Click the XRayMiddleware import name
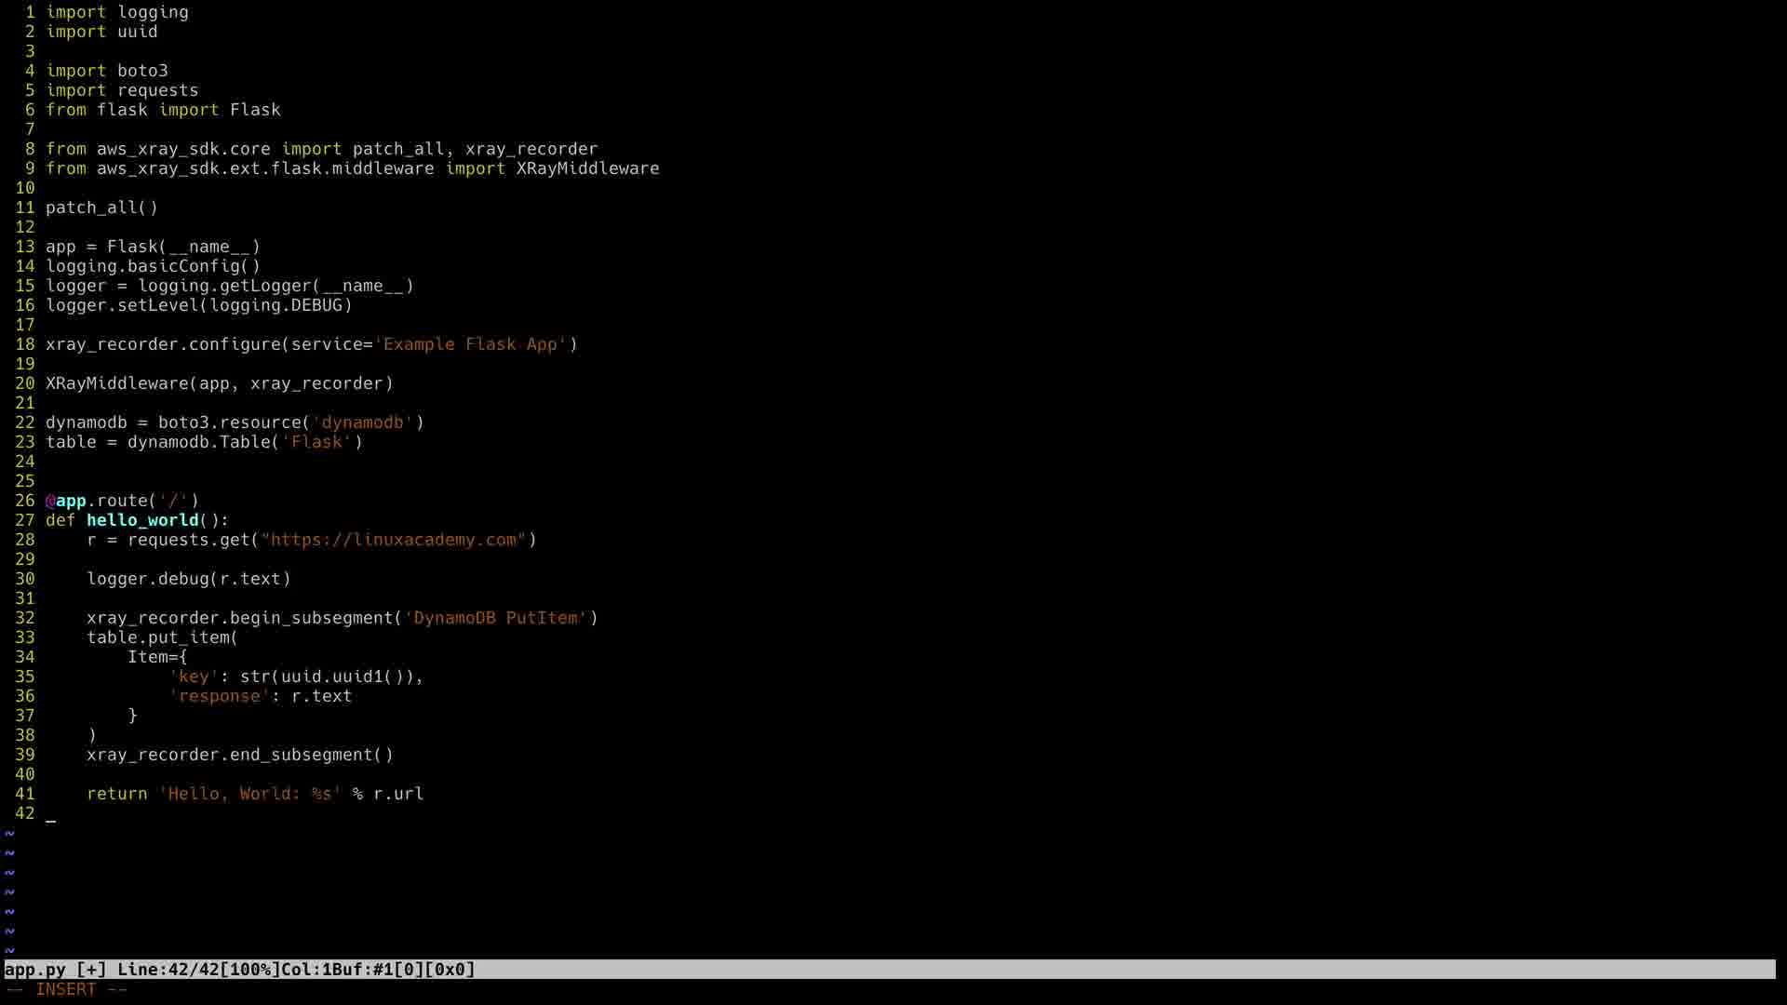 tap(587, 168)
